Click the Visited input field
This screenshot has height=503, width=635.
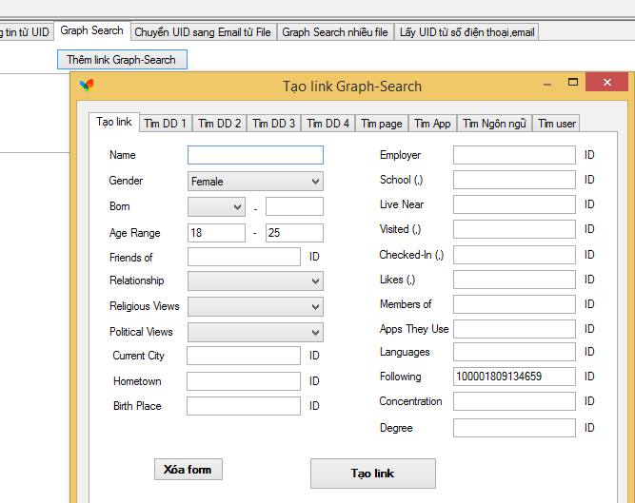(514, 229)
